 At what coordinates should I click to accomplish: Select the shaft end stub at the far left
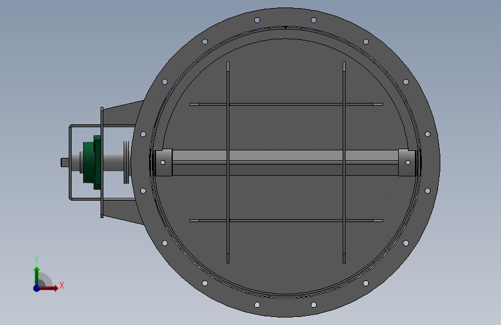[66, 162]
